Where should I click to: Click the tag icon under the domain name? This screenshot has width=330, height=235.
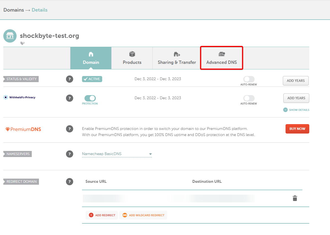[x=22, y=43]
